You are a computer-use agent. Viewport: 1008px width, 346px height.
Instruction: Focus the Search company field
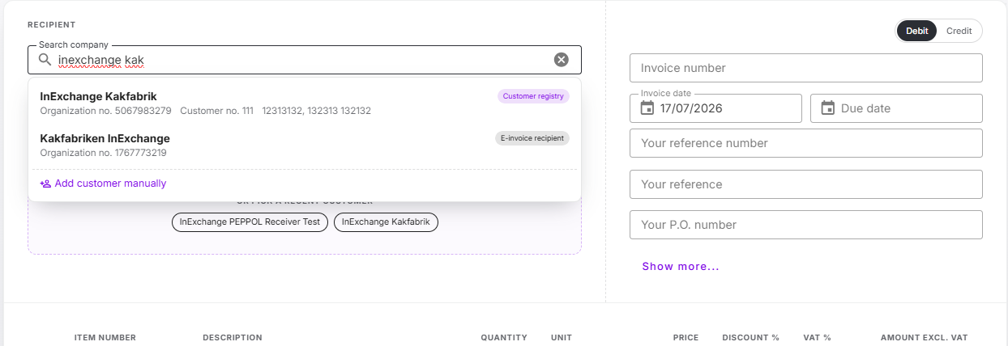tap(305, 60)
